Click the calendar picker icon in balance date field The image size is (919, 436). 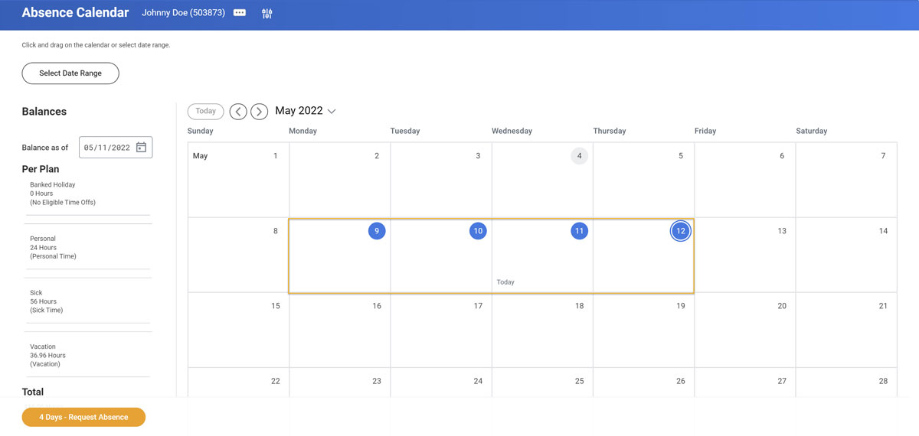(x=141, y=148)
